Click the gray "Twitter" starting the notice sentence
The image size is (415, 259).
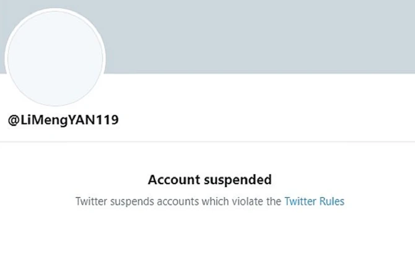coord(90,201)
